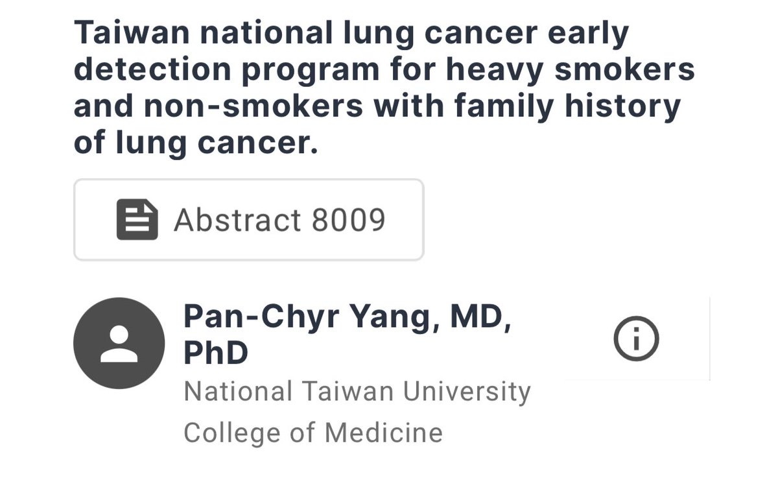Image resolution: width=778 pixels, height=500 pixels.
Task: Click the number 8009 in the abstract button
Action: coord(349,220)
